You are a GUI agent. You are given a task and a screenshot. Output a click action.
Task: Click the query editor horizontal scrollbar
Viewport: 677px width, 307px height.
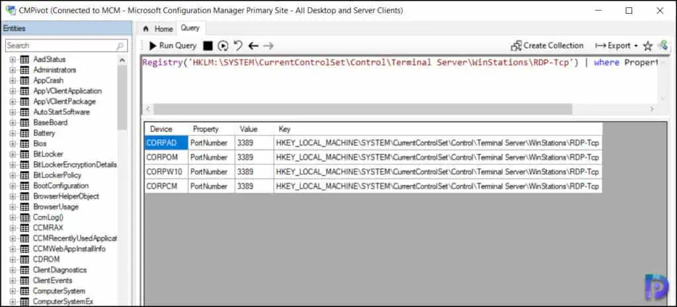click(363, 109)
